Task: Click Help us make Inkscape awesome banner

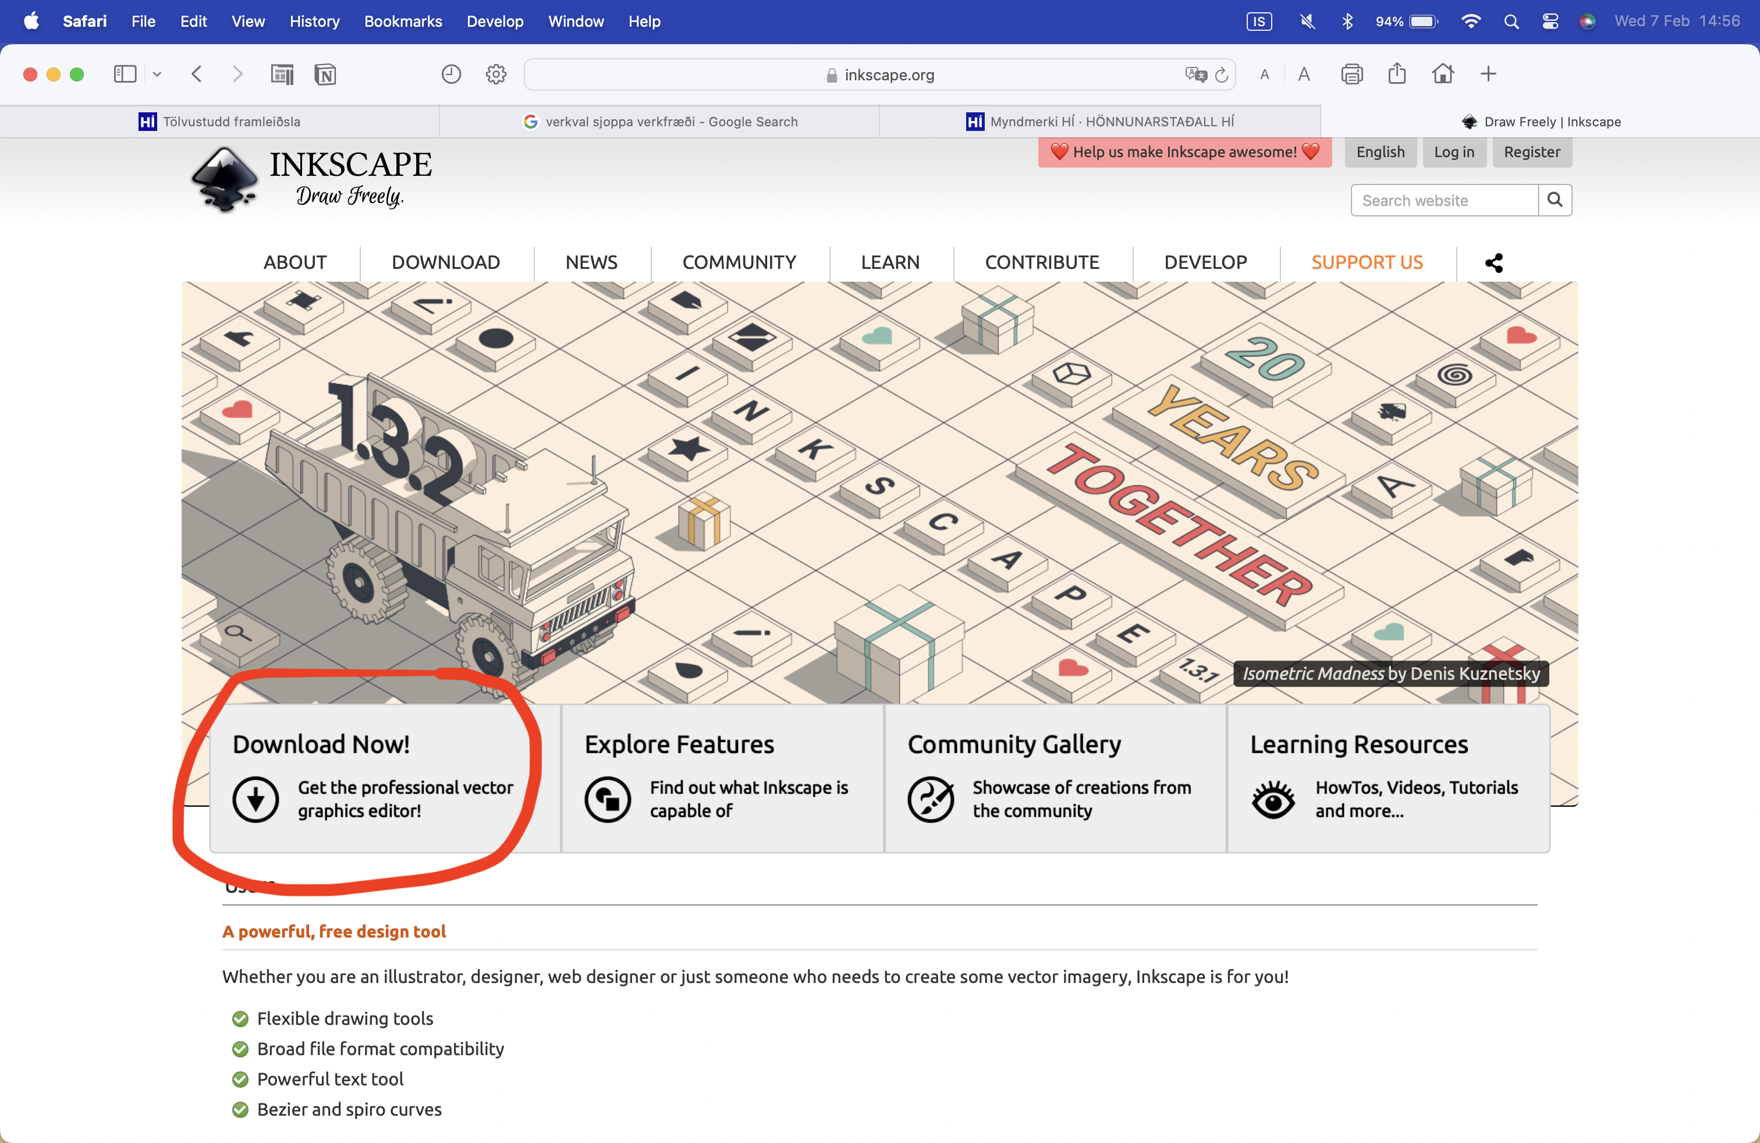Action: click(1184, 151)
